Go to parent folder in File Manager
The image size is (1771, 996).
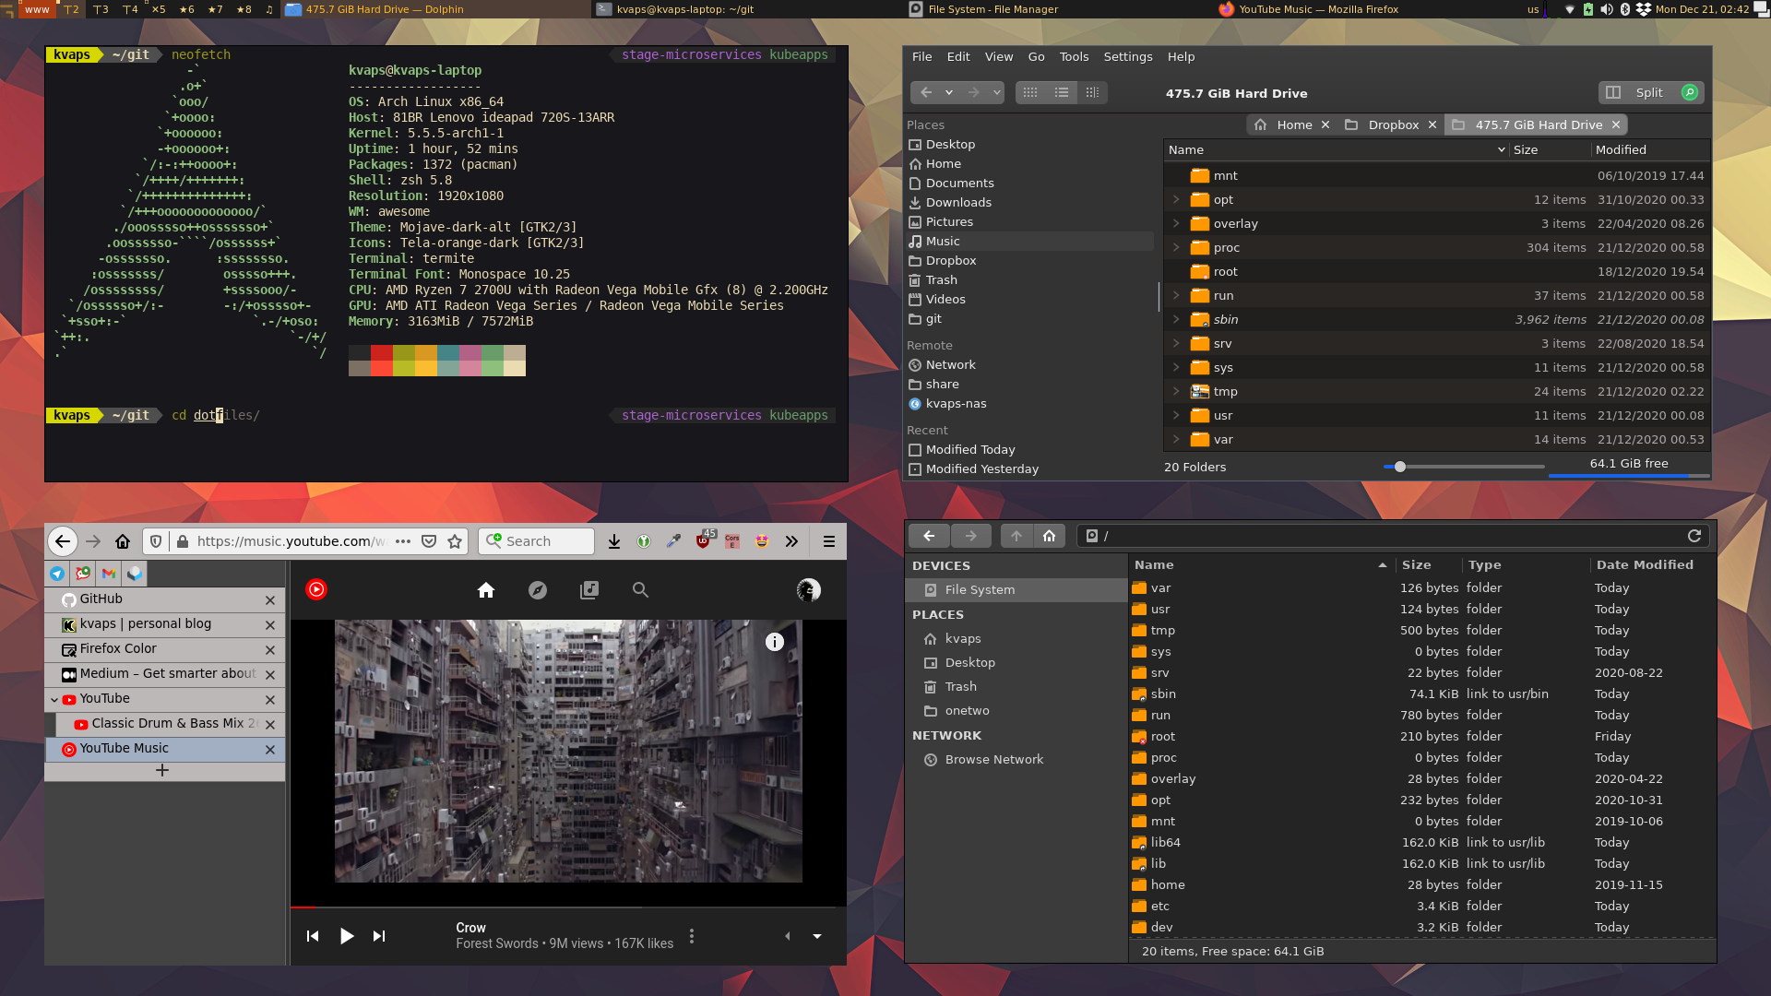1016,536
